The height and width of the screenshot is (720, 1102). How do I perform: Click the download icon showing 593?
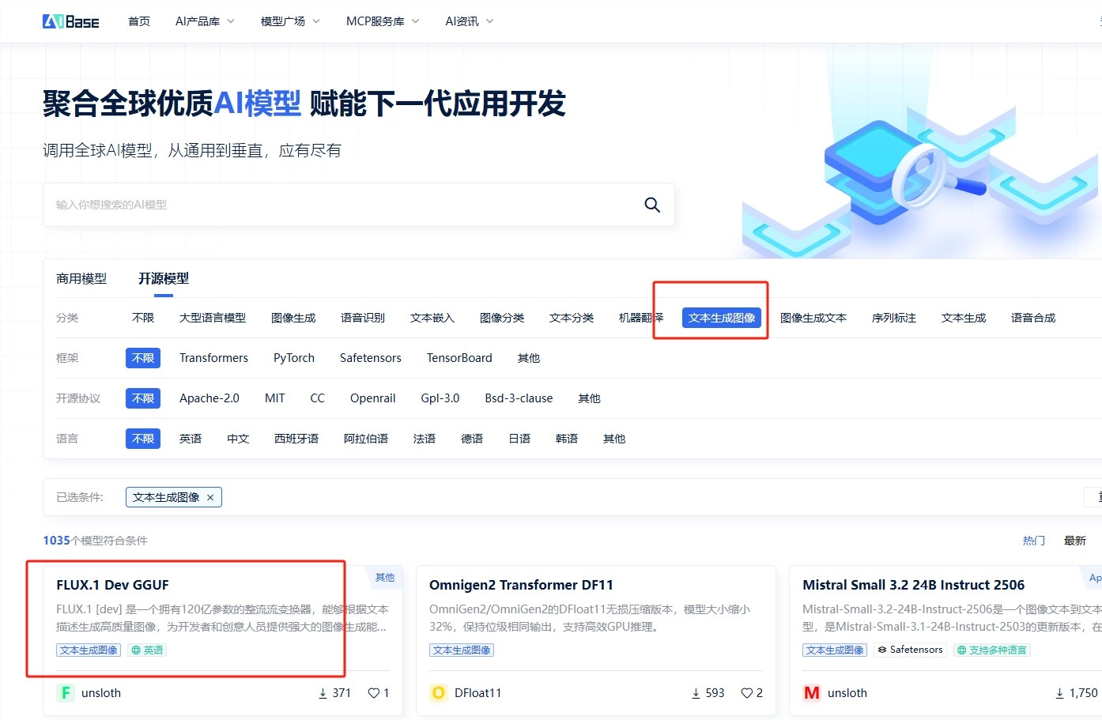point(696,693)
